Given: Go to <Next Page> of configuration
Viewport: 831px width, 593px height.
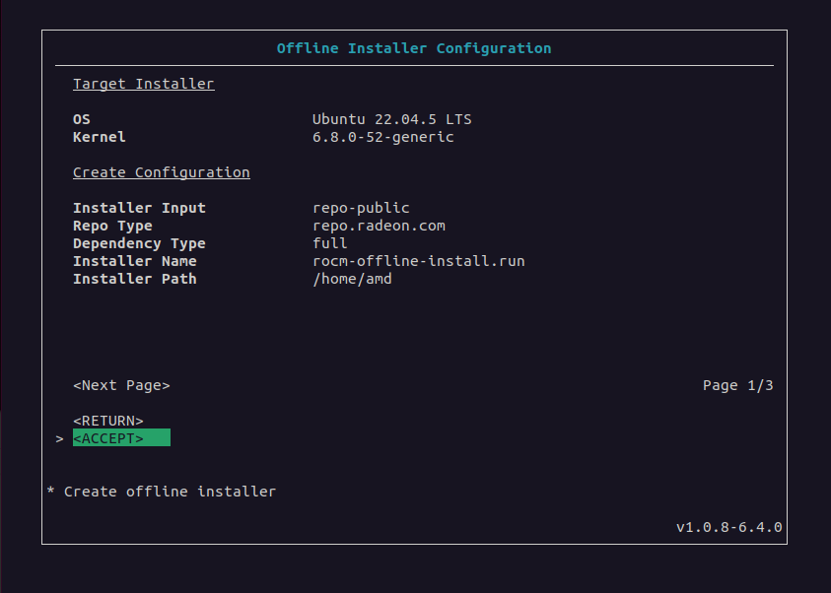Looking at the screenshot, I should 121,385.
